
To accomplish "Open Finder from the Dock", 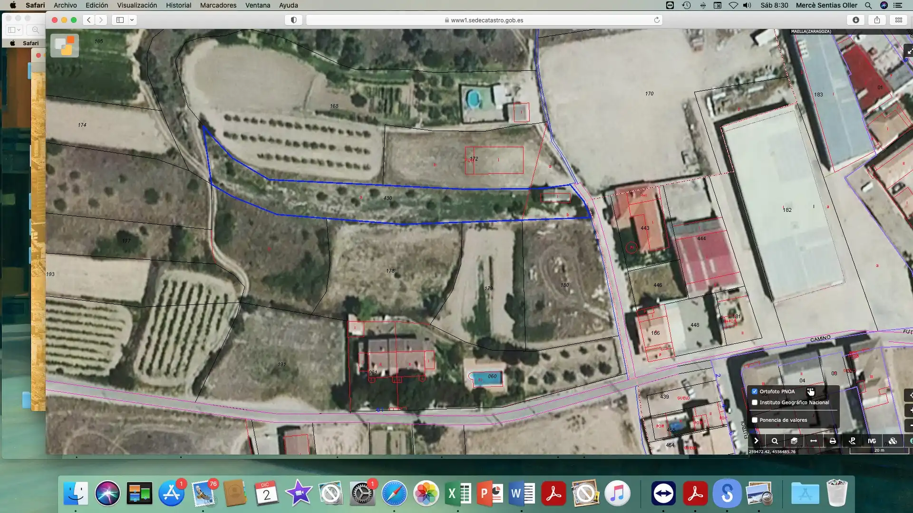I will pyautogui.click(x=76, y=494).
